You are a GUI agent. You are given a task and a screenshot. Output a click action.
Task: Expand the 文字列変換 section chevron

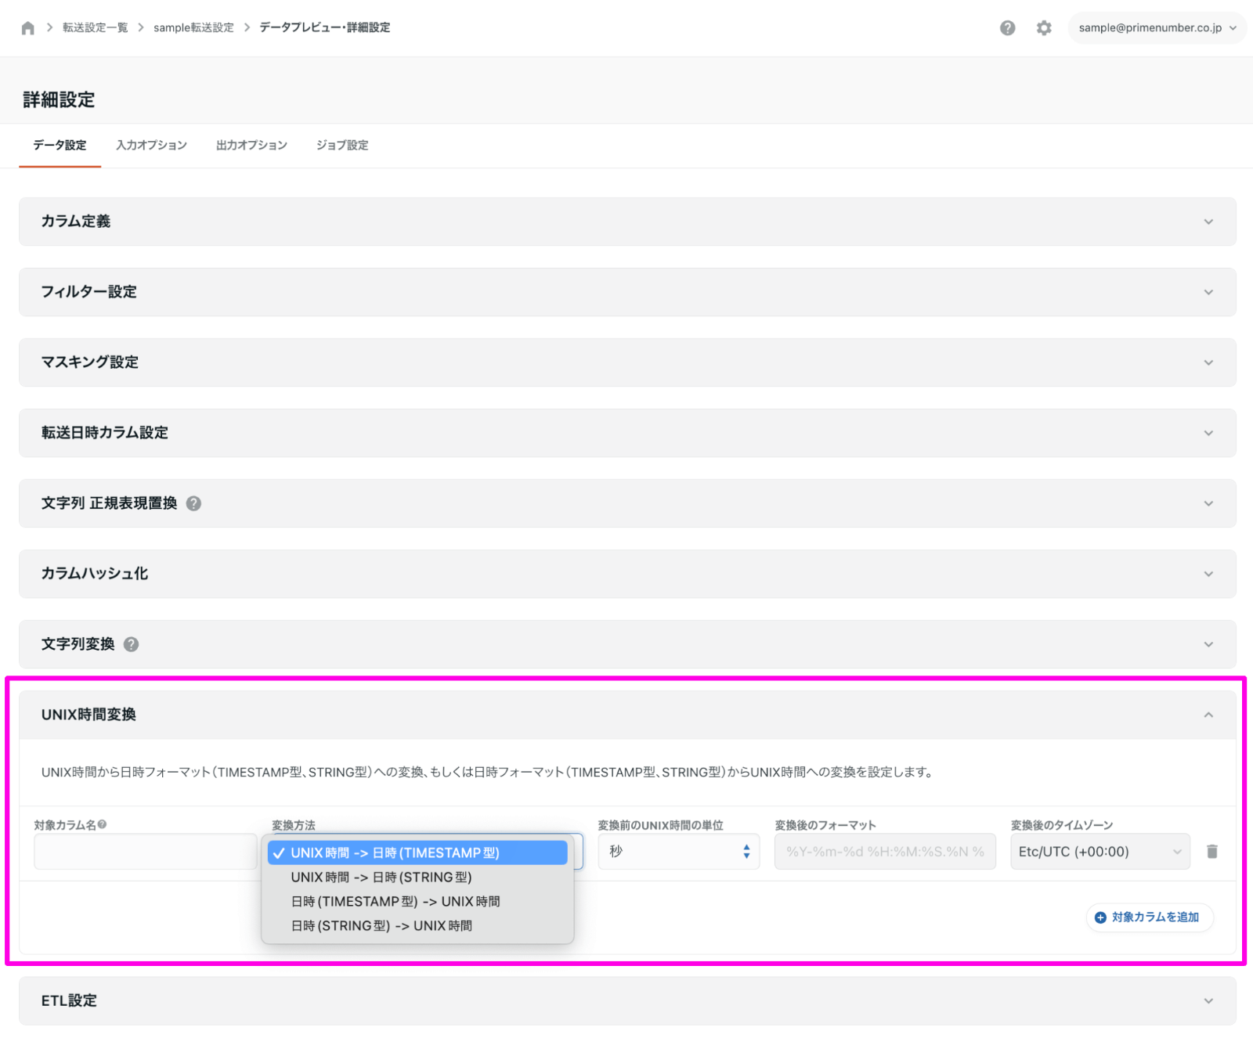[x=1208, y=644]
